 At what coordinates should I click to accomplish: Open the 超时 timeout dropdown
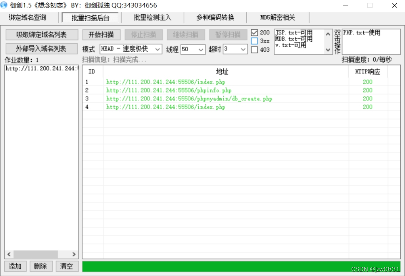click(x=243, y=49)
